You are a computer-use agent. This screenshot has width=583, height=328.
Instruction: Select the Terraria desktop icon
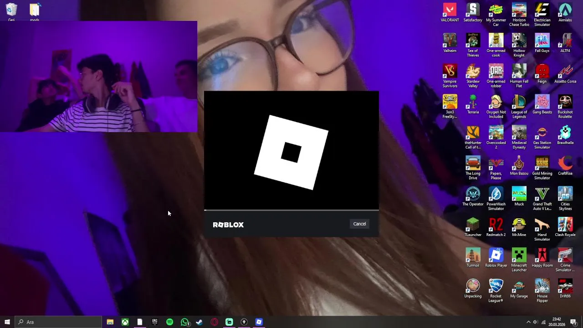click(x=473, y=105)
